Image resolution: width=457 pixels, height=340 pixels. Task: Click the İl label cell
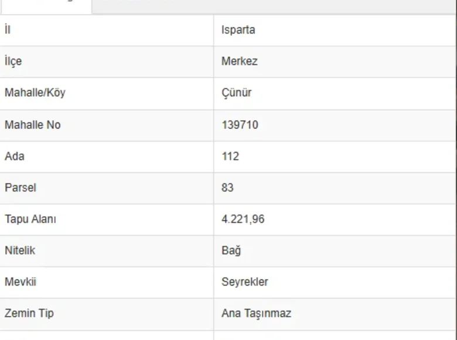pos(8,30)
